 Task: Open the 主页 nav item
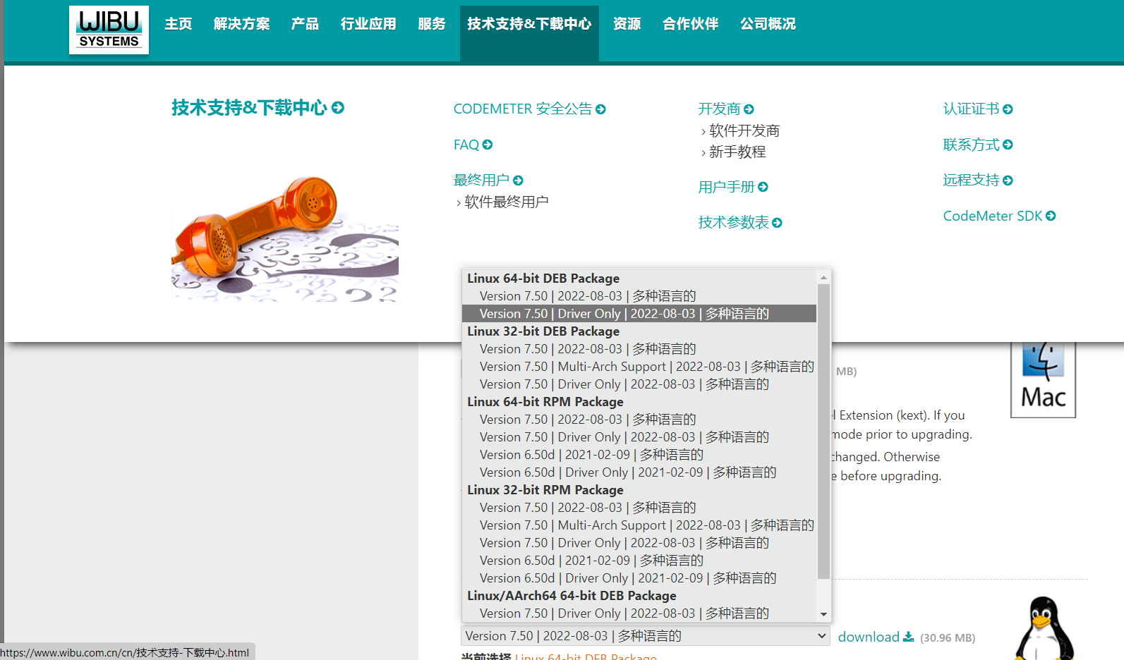[x=179, y=24]
